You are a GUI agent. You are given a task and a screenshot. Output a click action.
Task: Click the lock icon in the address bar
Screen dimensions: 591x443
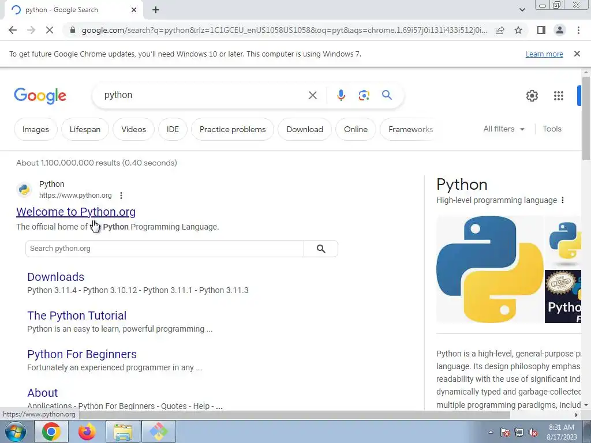click(73, 30)
